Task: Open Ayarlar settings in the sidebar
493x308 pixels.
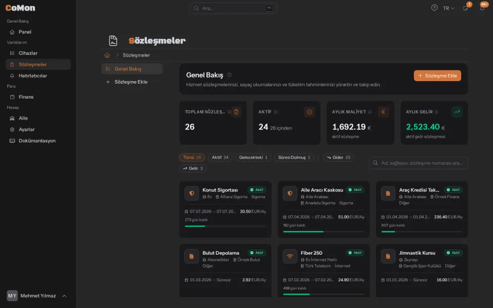Action: (x=38, y=129)
